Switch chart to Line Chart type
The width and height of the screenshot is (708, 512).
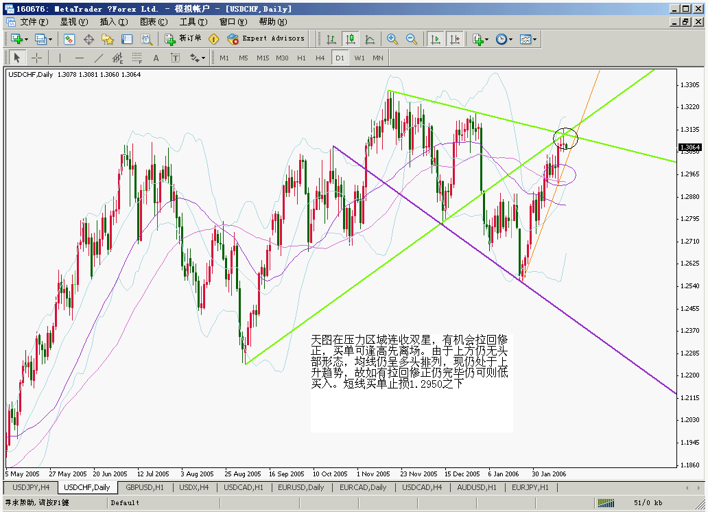pyautogui.click(x=370, y=39)
